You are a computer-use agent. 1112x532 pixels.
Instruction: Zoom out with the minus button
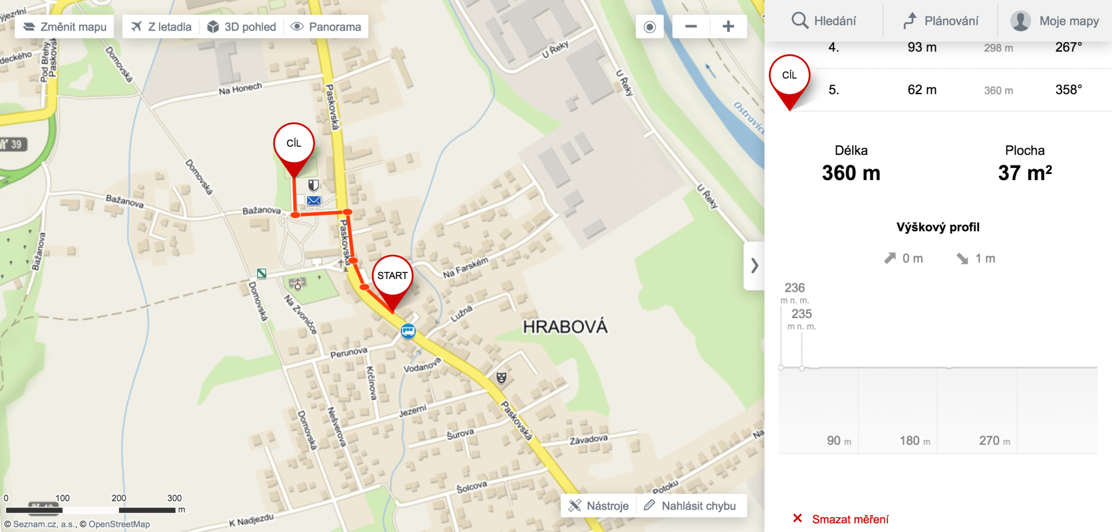point(691,26)
